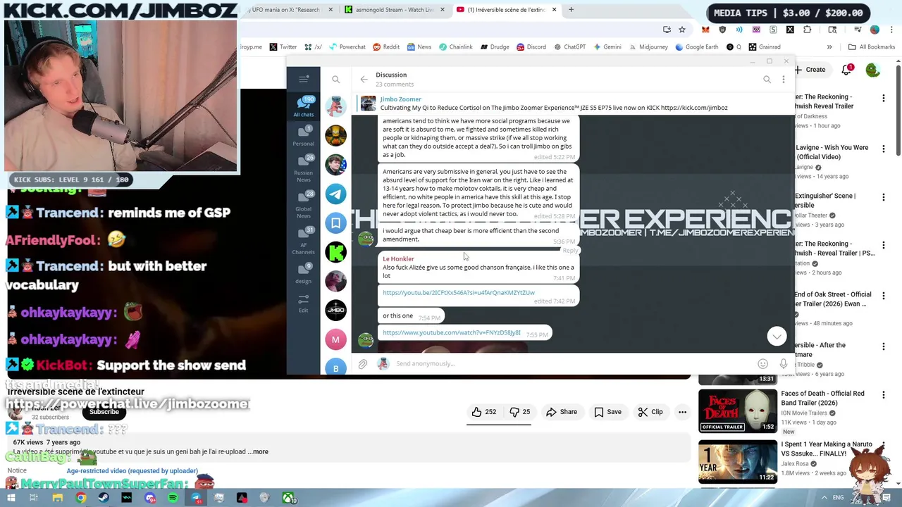Click the YouTube Clip button
Image resolution: width=902 pixels, height=507 pixels.
coord(650,412)
